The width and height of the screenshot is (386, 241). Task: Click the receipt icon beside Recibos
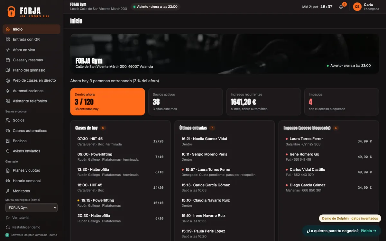8,141
